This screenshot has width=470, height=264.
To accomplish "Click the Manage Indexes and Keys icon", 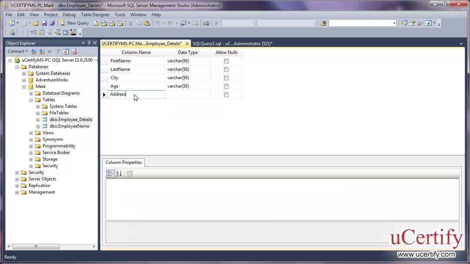I will [41, 32].
